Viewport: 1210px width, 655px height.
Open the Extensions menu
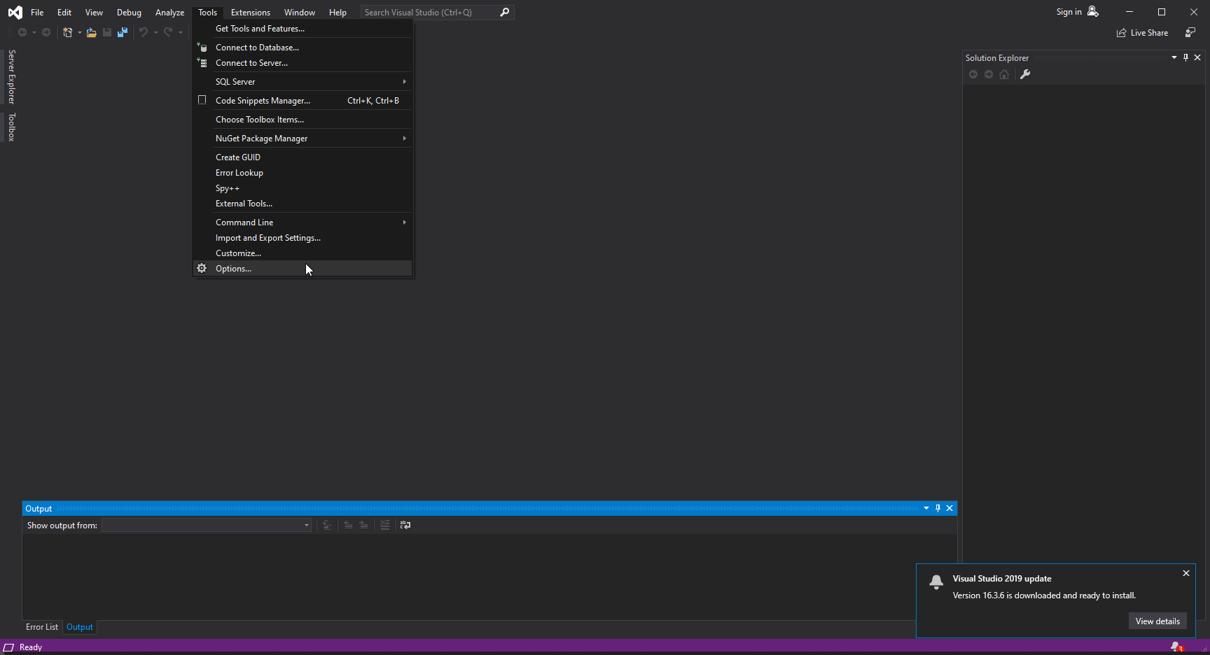point(251,13)
